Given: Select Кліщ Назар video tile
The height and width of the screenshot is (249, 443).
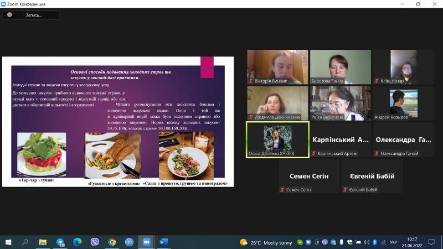Looking at the screenshot, I should (404, 67).
